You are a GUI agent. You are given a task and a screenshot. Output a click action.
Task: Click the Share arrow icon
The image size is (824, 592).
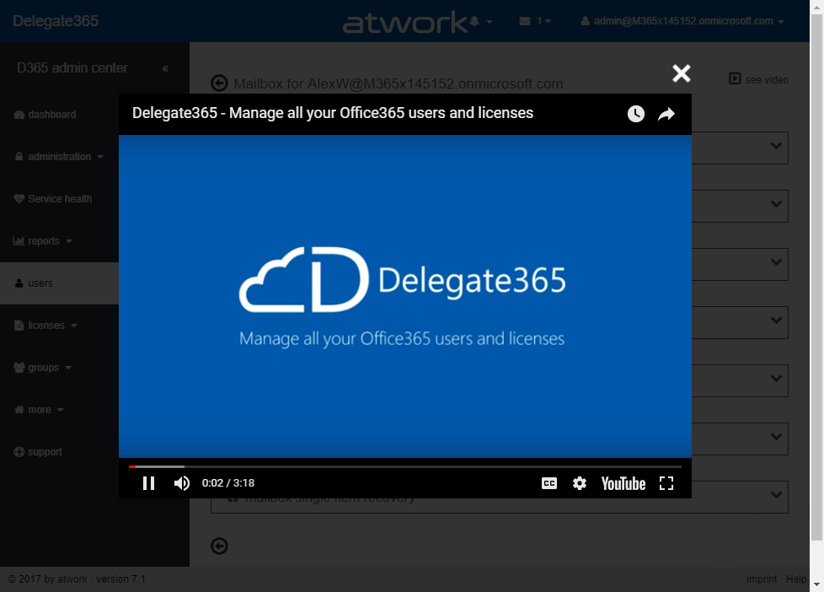tap(666, 114)
